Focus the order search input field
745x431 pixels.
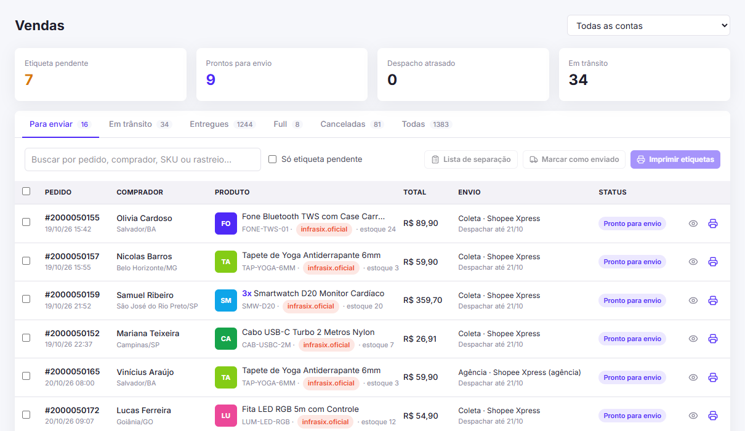(143, 159)
